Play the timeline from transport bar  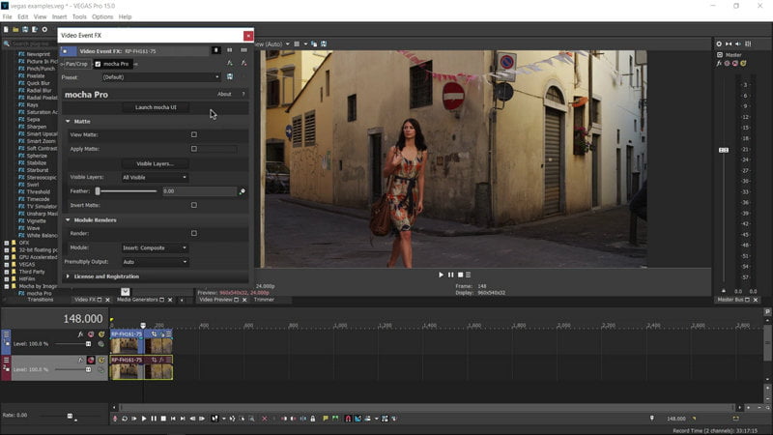coord(144,419)
